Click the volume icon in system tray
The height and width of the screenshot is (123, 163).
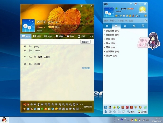(147, 120)
